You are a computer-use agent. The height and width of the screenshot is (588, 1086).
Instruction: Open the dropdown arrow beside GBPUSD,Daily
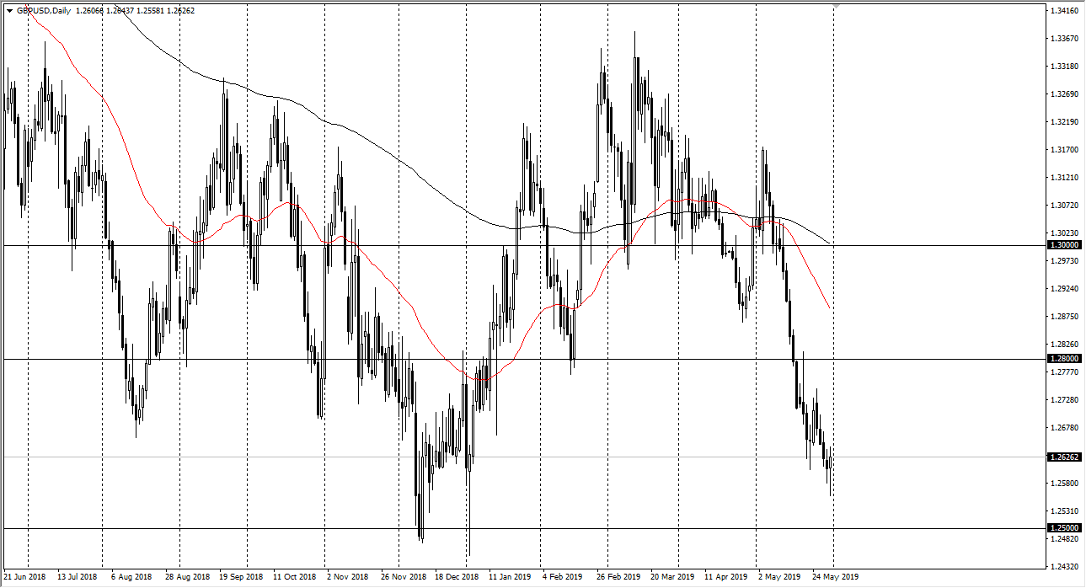coord(9,11)
